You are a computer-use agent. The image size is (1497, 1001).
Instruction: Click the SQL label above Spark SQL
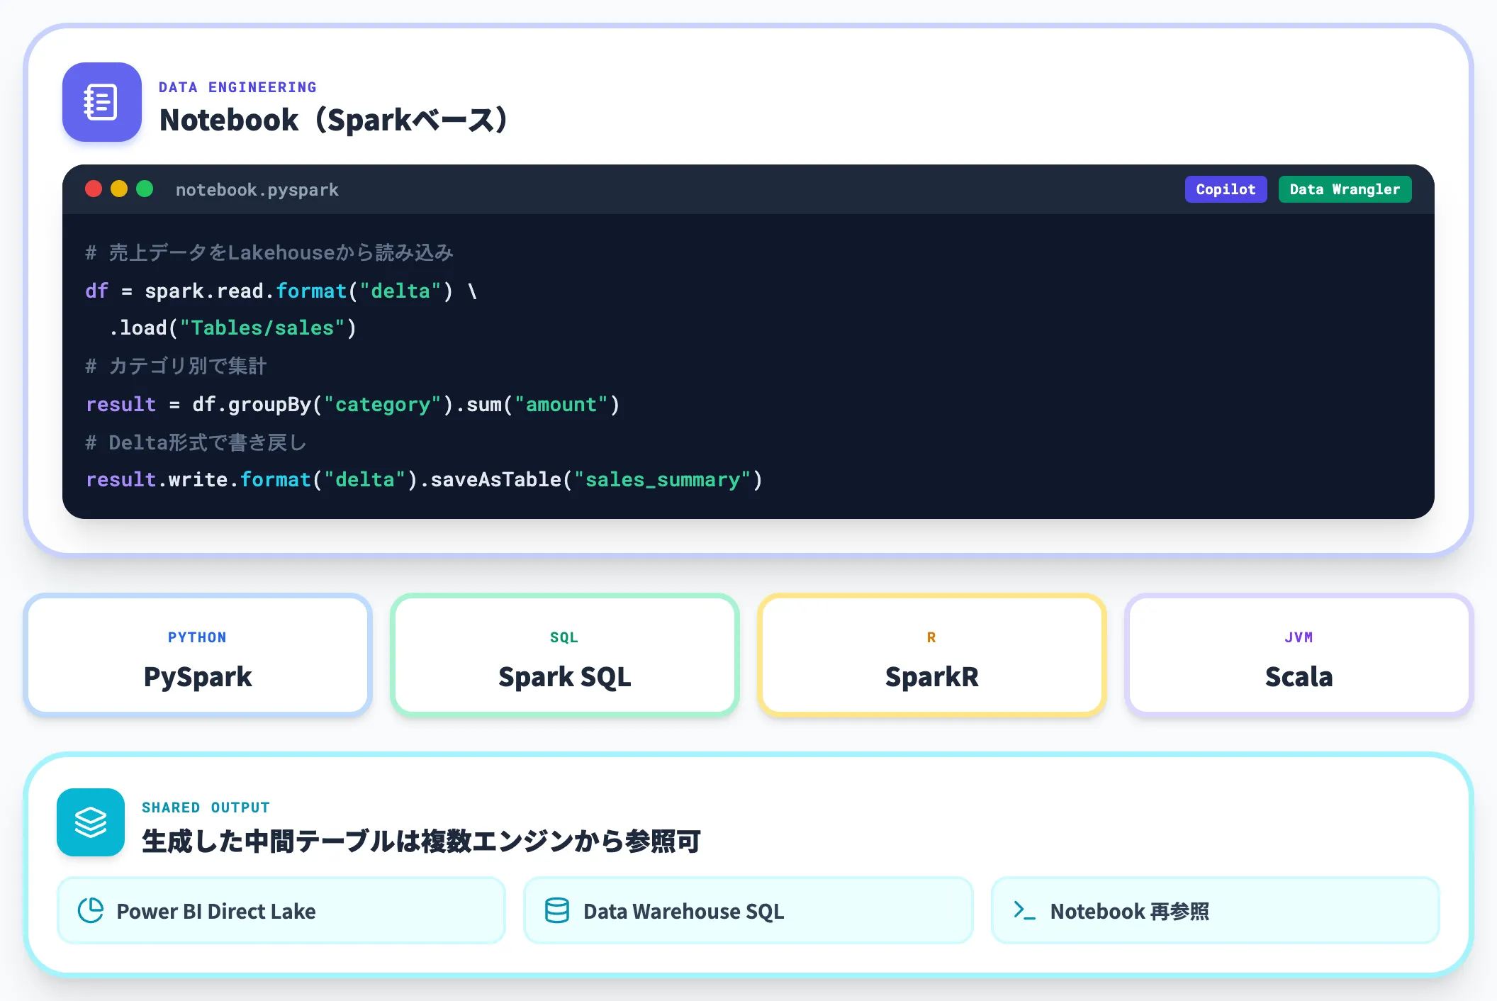tap(564, 637)
